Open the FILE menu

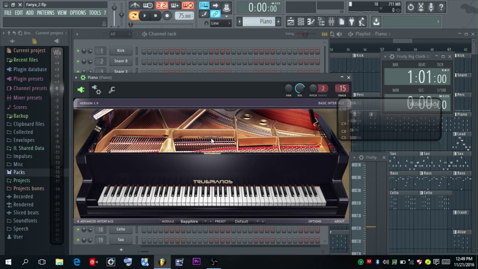coord(8,13)
